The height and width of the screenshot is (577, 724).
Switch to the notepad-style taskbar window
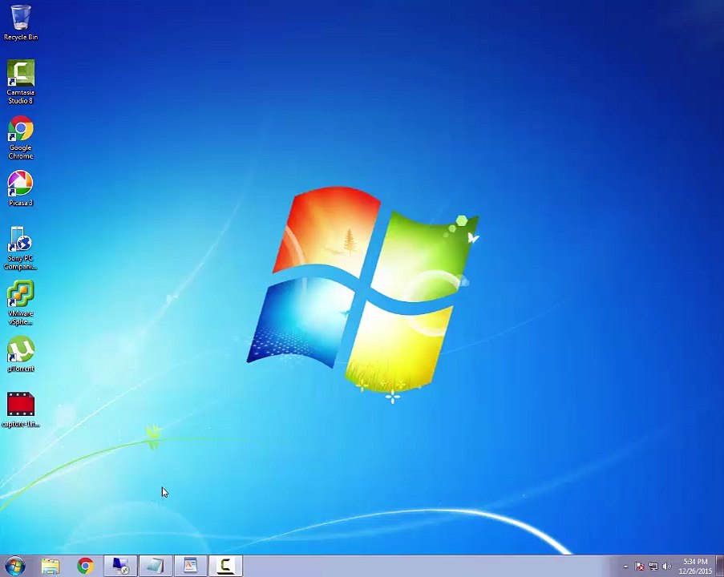156,566
